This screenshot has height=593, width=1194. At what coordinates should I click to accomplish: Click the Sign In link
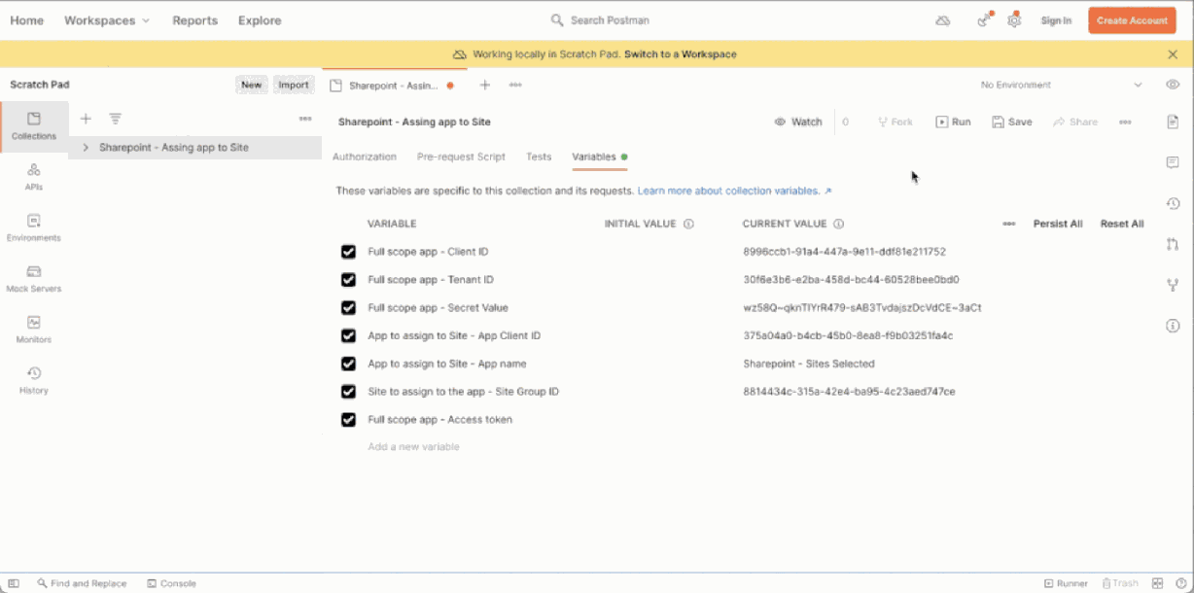tap(1056, 20)
